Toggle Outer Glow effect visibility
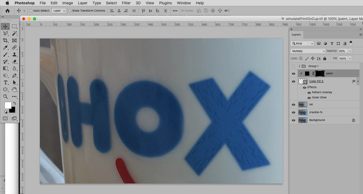 (x=309, y=98)
